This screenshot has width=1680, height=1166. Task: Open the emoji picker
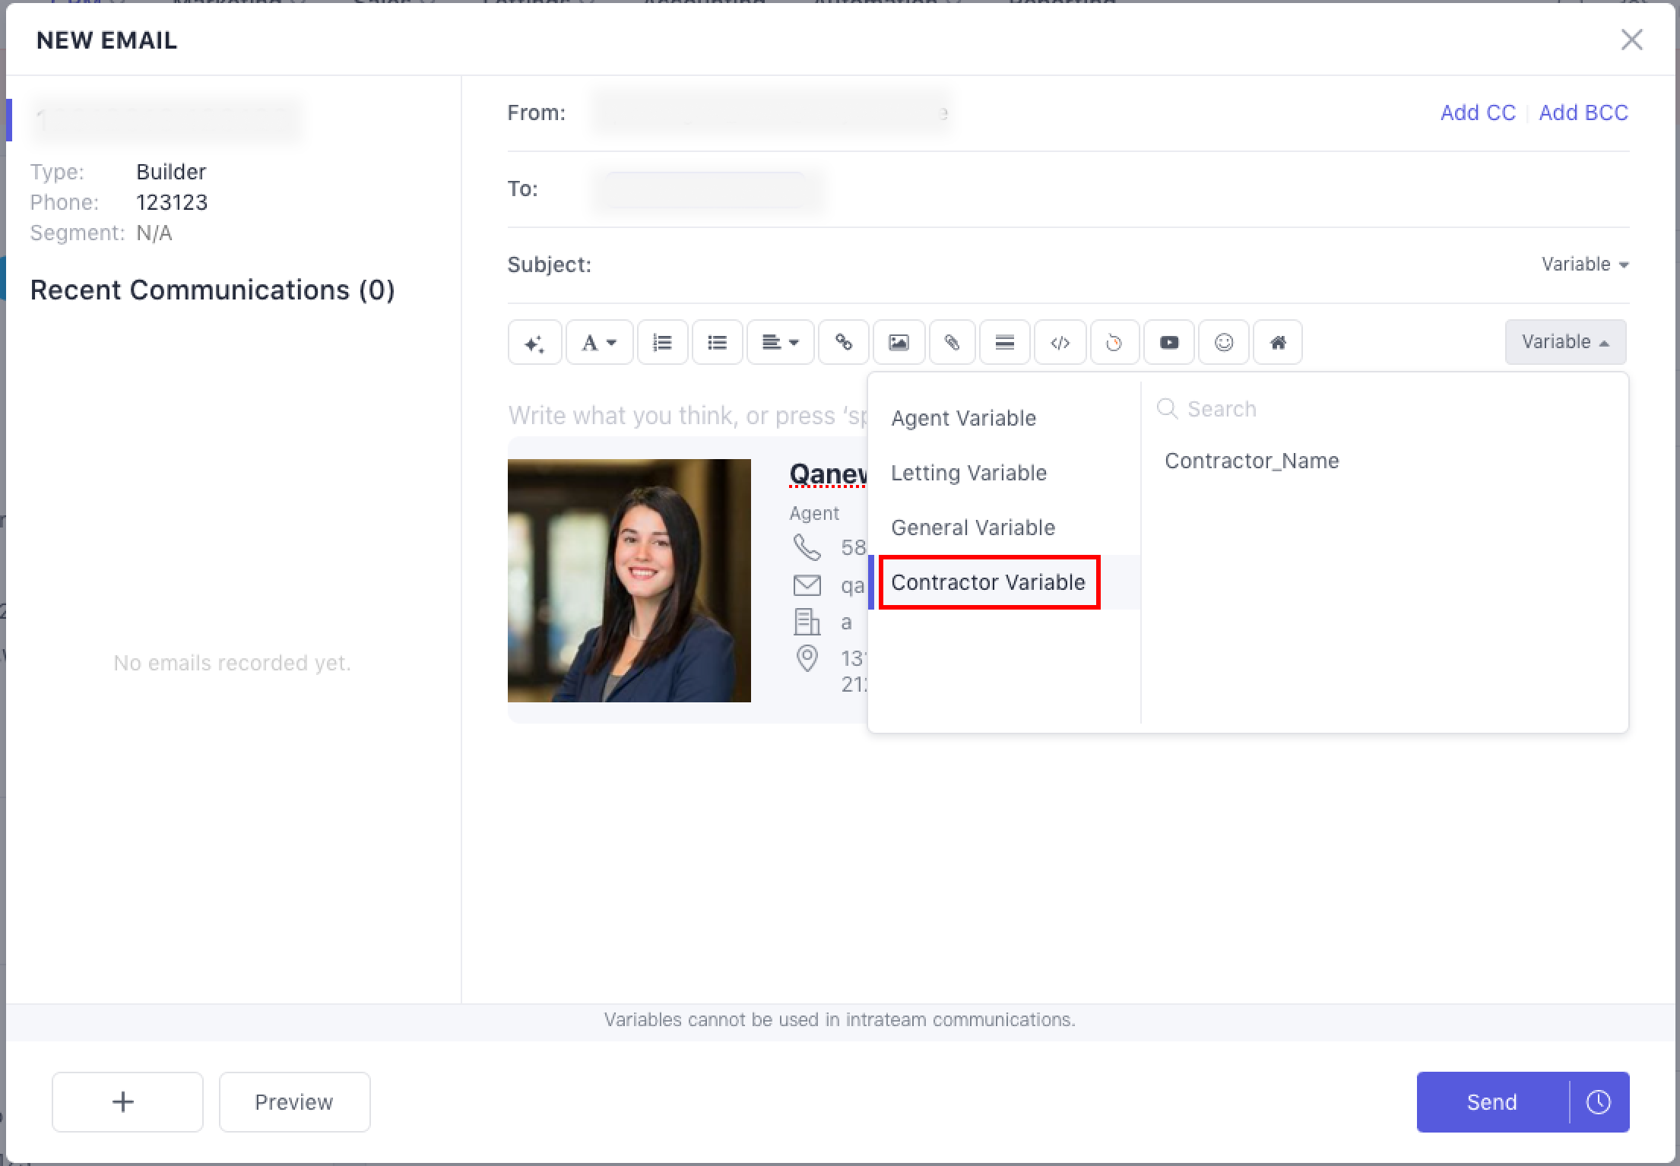point(1224,343)
